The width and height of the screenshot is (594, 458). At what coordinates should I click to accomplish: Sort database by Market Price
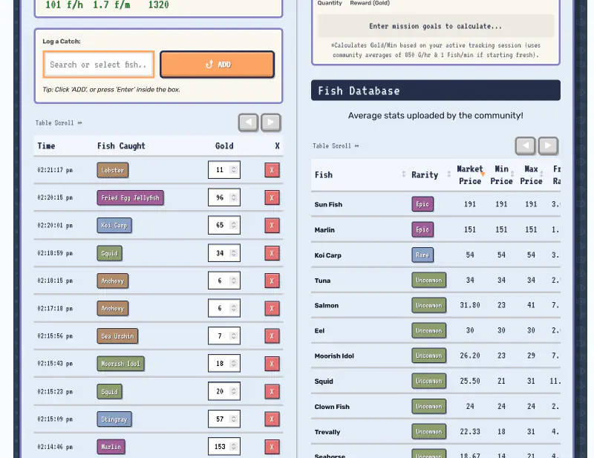click(469, 174)
